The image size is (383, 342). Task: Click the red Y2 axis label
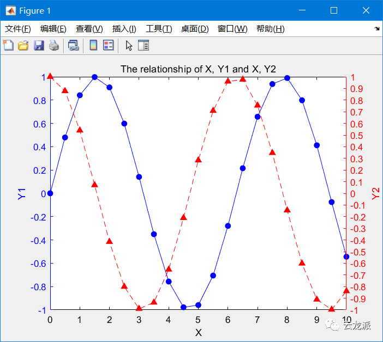376,193
